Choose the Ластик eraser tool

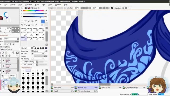click(x=30, y=29)
